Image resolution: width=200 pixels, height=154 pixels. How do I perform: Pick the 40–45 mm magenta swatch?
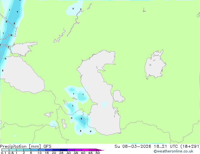pyautogui.click(x=85, y=150)
